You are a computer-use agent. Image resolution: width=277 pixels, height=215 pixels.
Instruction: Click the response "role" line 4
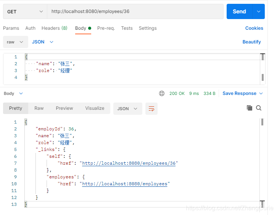(x=55, y=143)
